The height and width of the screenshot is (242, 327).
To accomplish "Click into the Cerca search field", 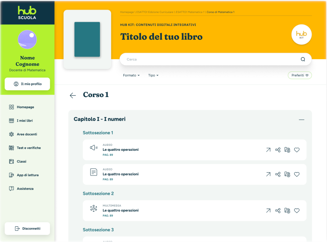I will (215, 59).
